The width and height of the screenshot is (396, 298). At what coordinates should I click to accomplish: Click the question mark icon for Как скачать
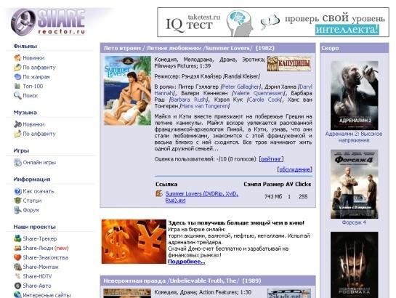tap(17, 191)
